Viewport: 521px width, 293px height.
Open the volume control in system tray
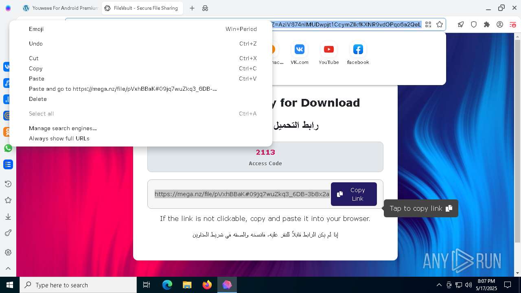click(x=468, y=285)
